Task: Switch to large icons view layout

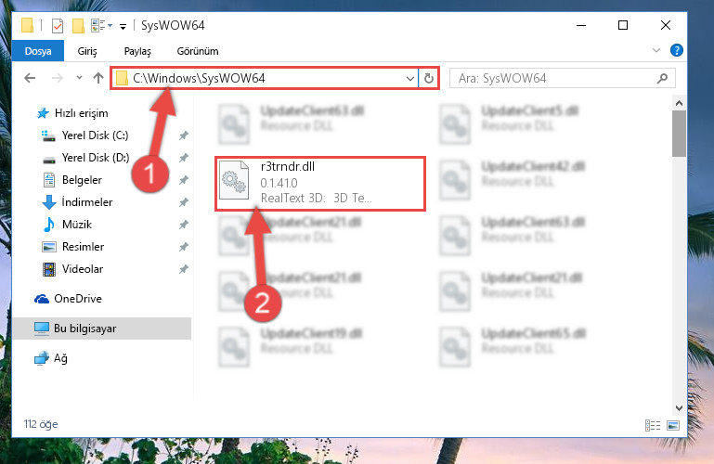Action: pyautogui.click(x=673, y=425)
